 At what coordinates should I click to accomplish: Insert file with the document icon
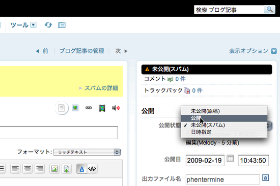pos(62,108)
